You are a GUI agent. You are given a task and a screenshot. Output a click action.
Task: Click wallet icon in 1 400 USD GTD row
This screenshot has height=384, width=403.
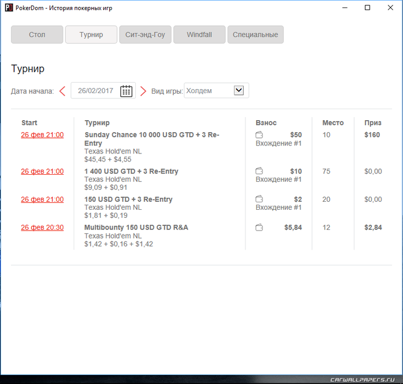259,171
